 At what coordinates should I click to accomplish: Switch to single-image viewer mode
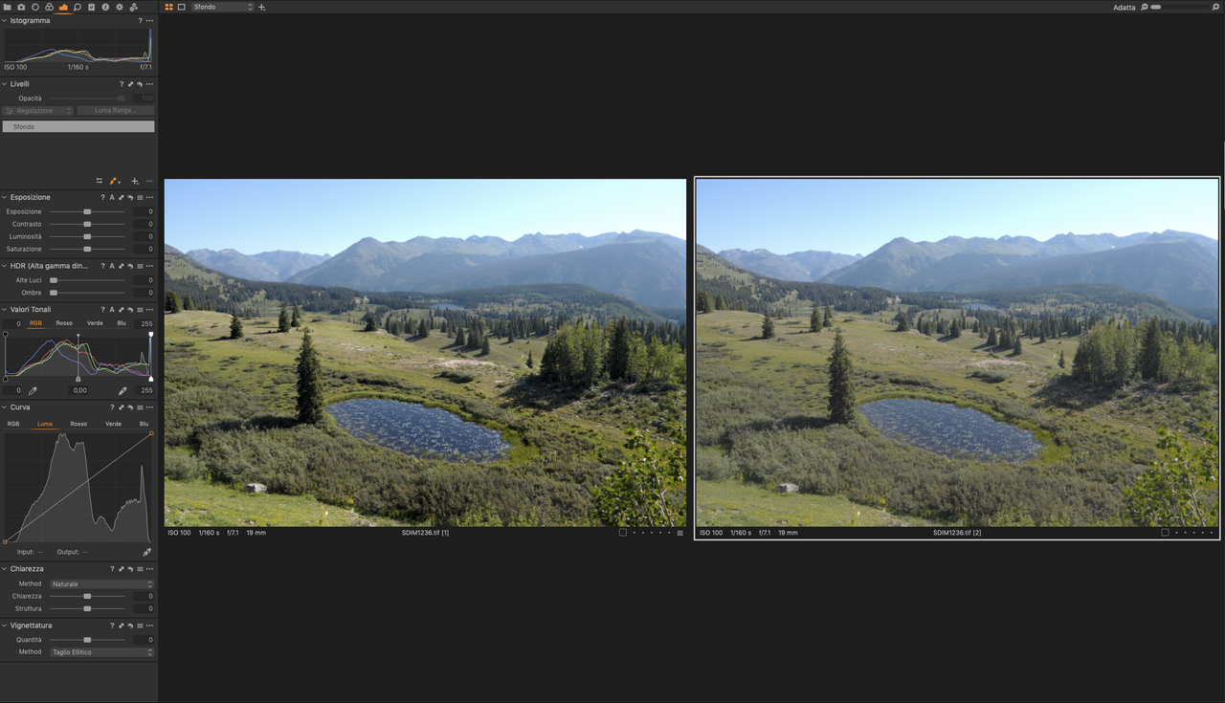tap(182, 7)
